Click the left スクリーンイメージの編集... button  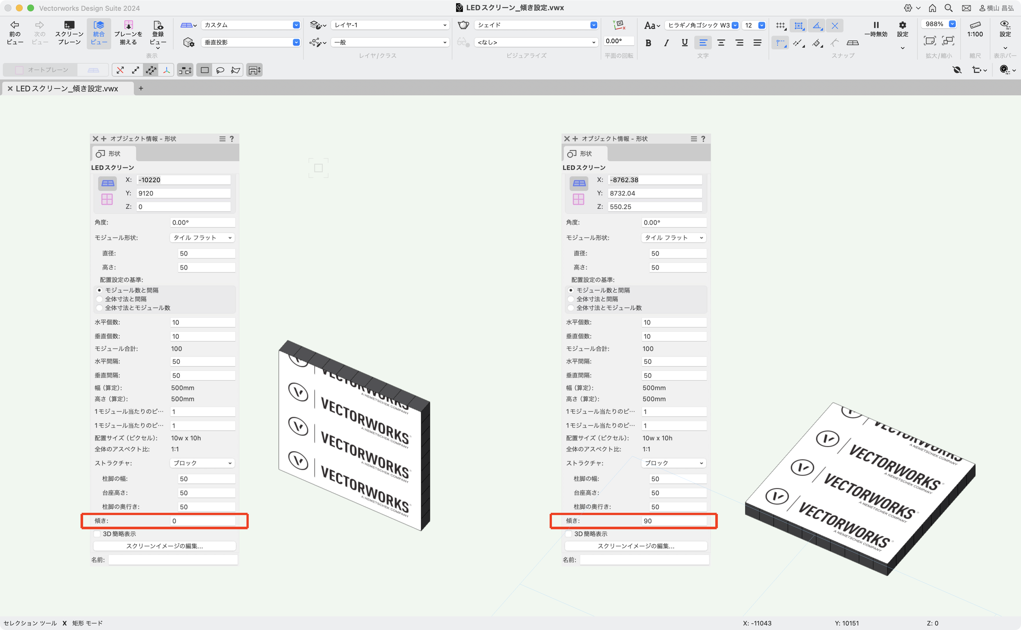click(x=164, y=546)
